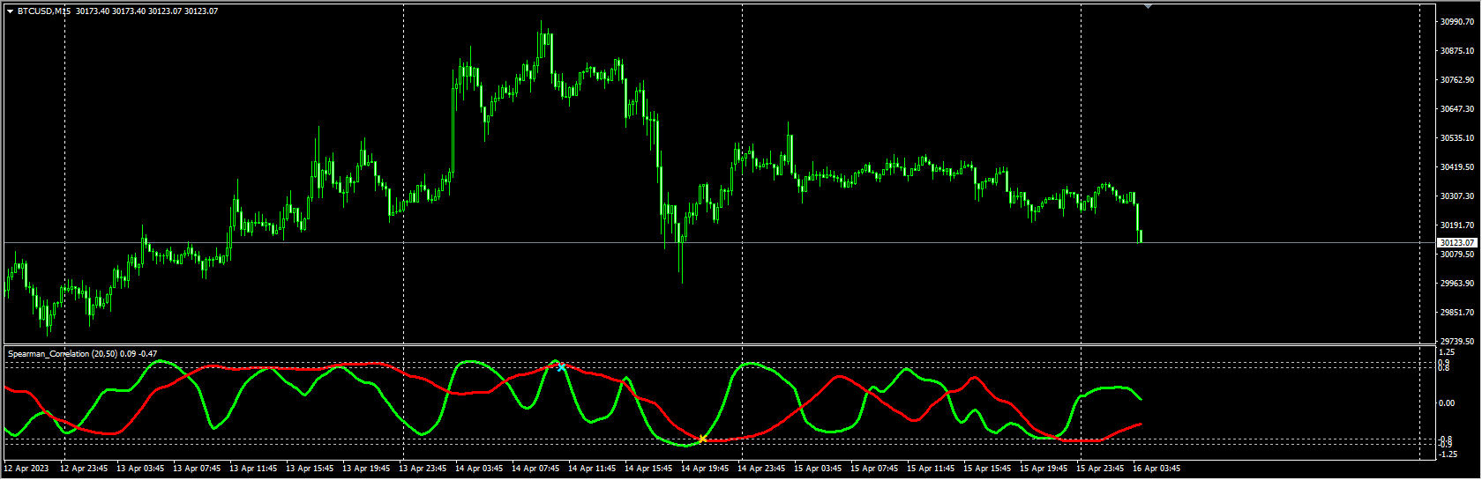Click time label 15 Apr 19:45
This screenshot has width=1482, height=480.
[1044, 468]
